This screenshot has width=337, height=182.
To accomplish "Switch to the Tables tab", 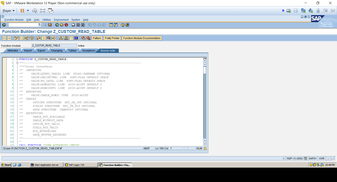I will click(x=72, y=51).
